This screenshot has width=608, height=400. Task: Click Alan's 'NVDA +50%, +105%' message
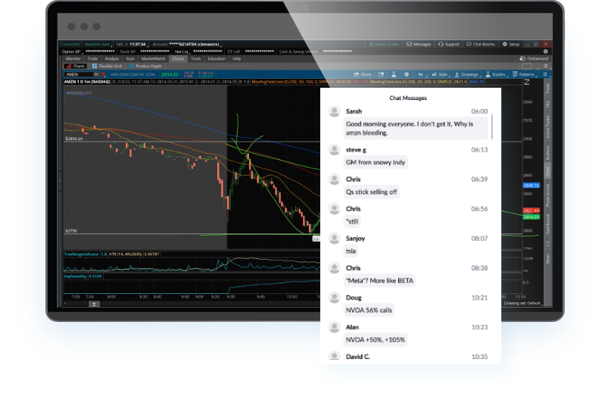(x=376, y=339)
